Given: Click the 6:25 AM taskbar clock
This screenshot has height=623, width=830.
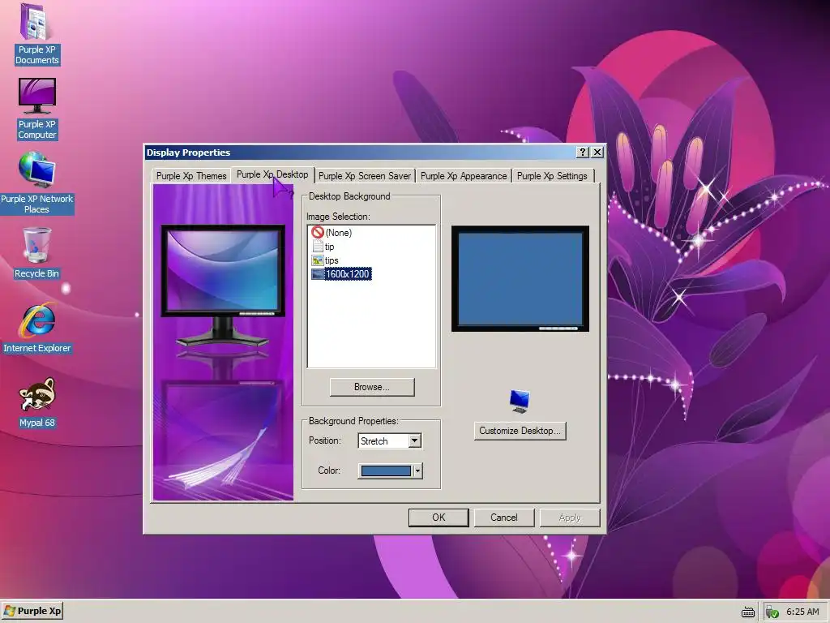Looking at the screenshot, I should tap(802, 612).
